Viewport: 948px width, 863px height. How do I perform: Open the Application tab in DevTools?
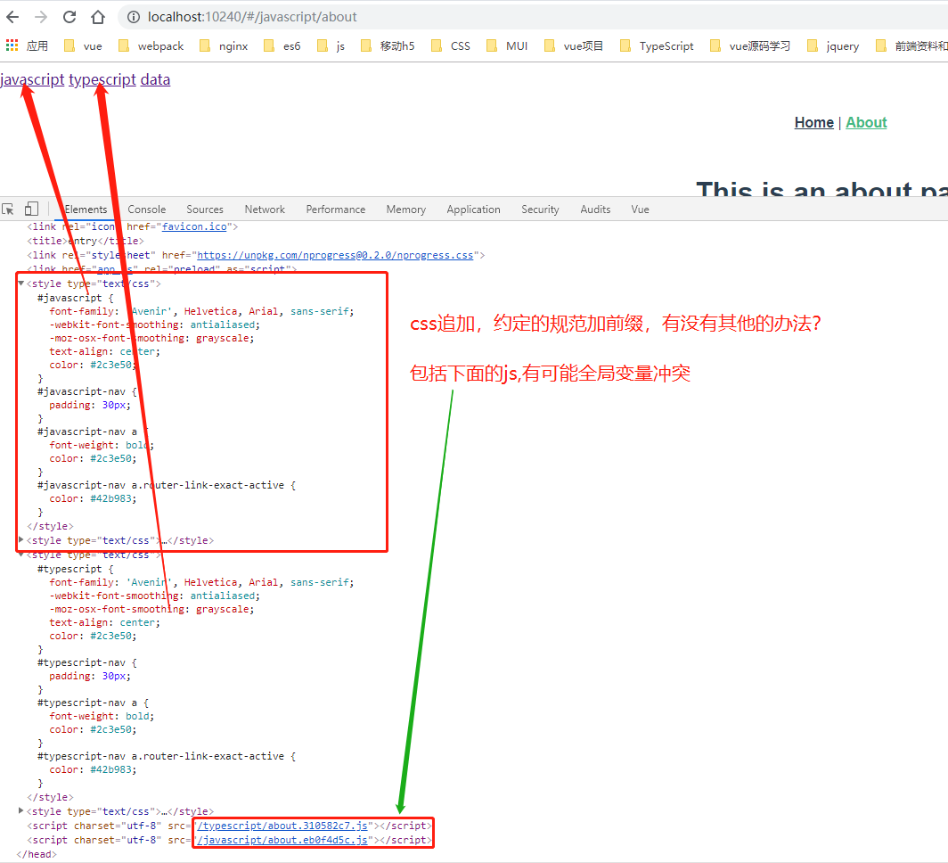[473, 210]
